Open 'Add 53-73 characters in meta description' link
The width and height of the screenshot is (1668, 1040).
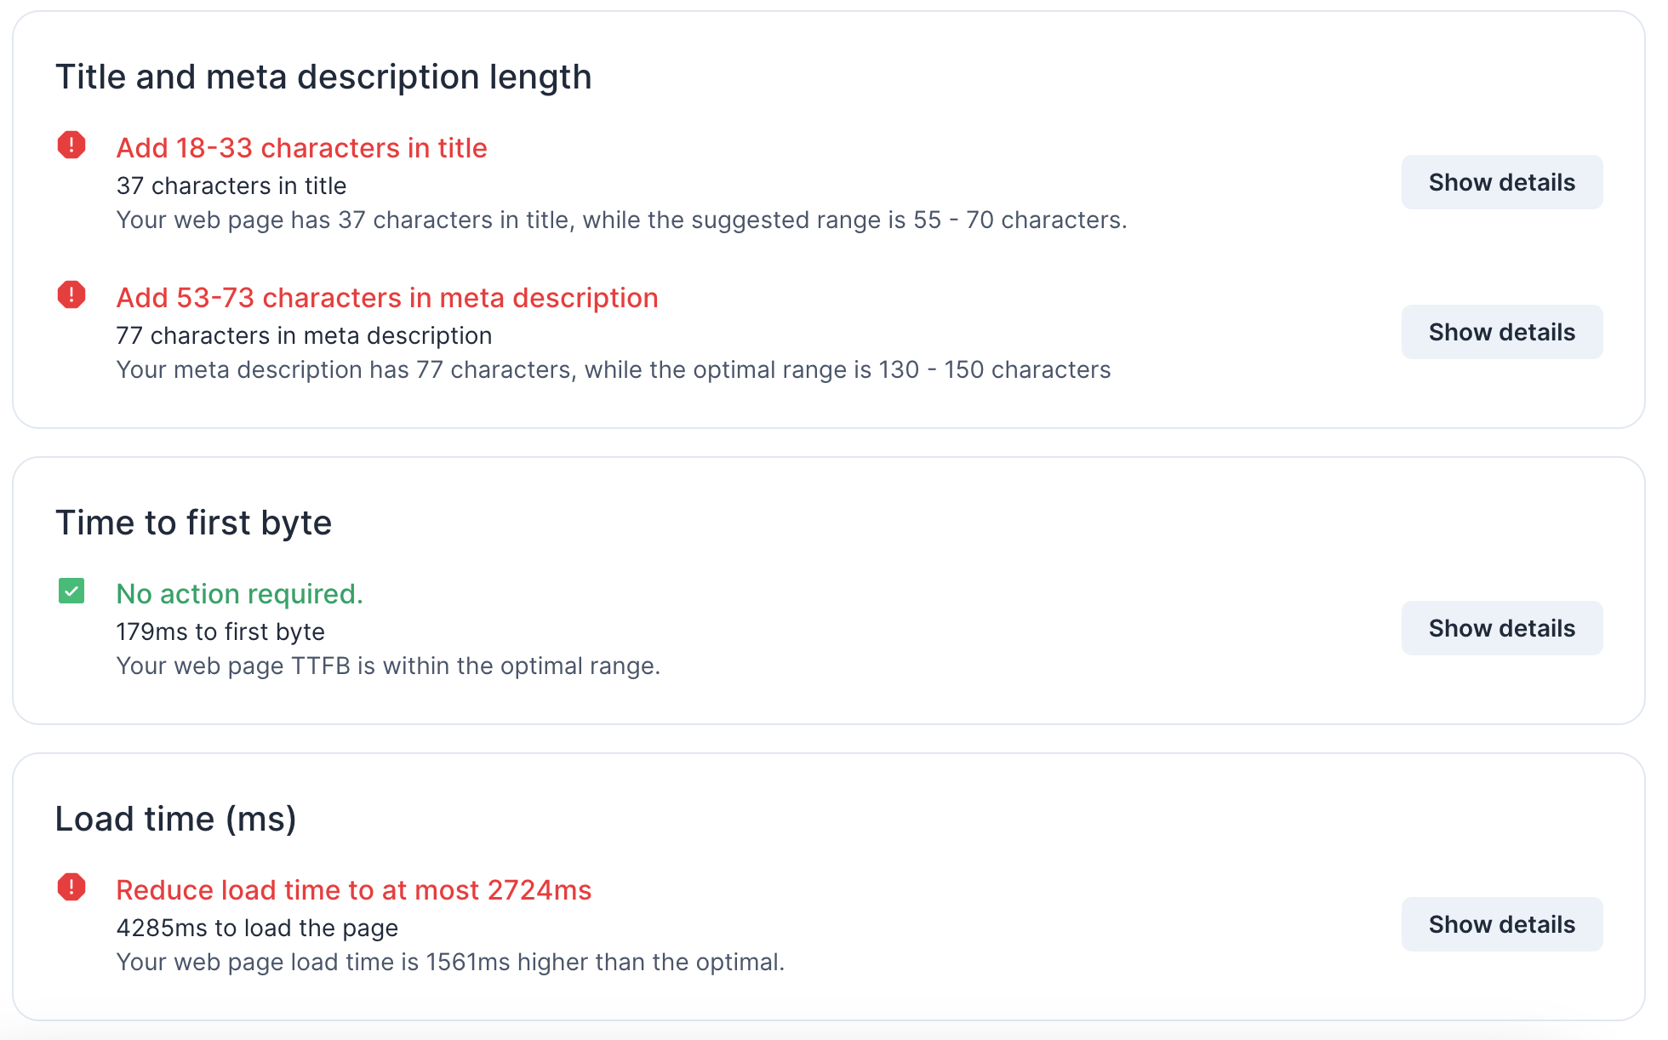pos(387,298)
